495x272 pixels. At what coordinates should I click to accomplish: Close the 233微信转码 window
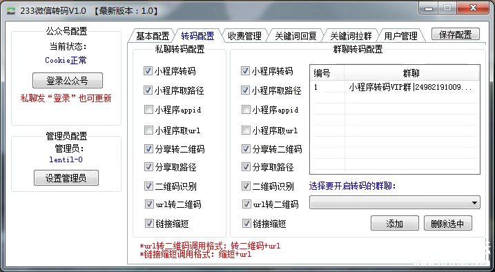[x=473, y=8]
